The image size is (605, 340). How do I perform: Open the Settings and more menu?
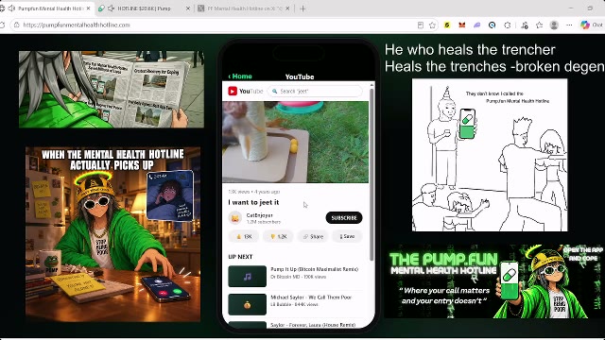[569, 25]
